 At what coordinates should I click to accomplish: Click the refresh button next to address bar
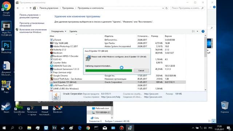(166, 8)
